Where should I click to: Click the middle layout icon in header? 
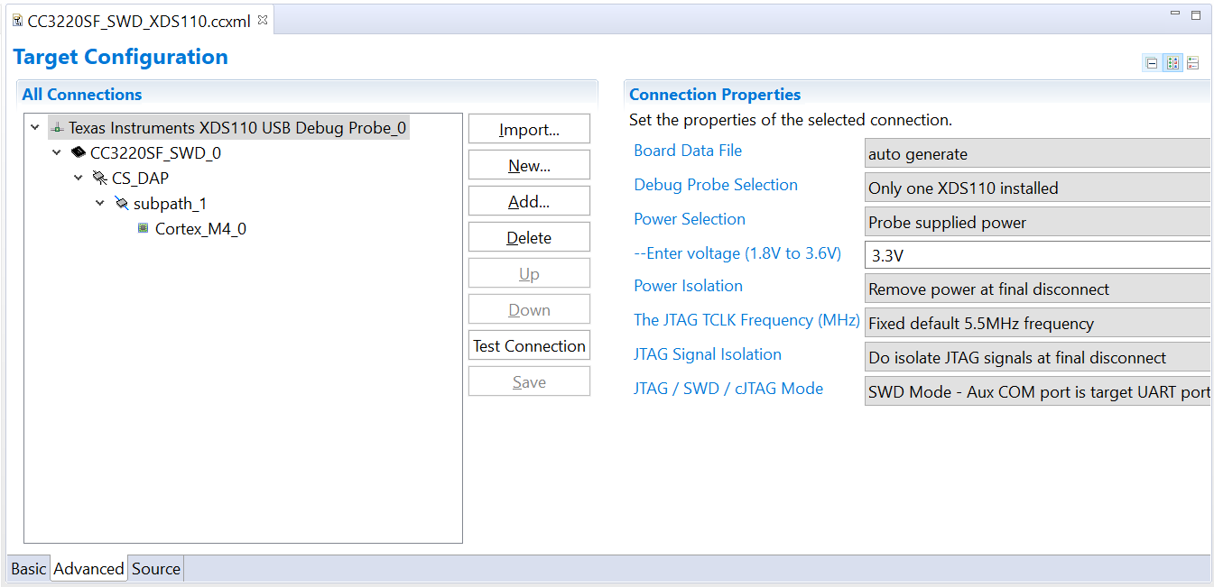(x=1172, y=63)
